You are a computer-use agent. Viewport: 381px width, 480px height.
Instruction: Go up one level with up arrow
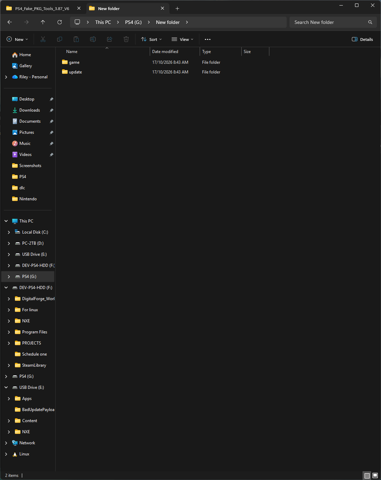[43, 22]
